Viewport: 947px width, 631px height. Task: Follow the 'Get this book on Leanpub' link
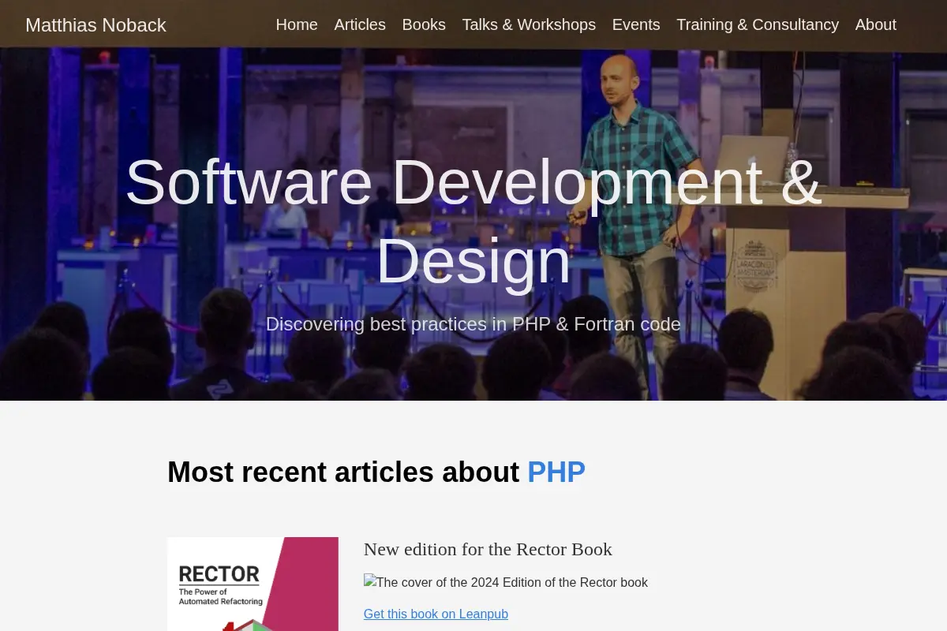pos(436,614)
